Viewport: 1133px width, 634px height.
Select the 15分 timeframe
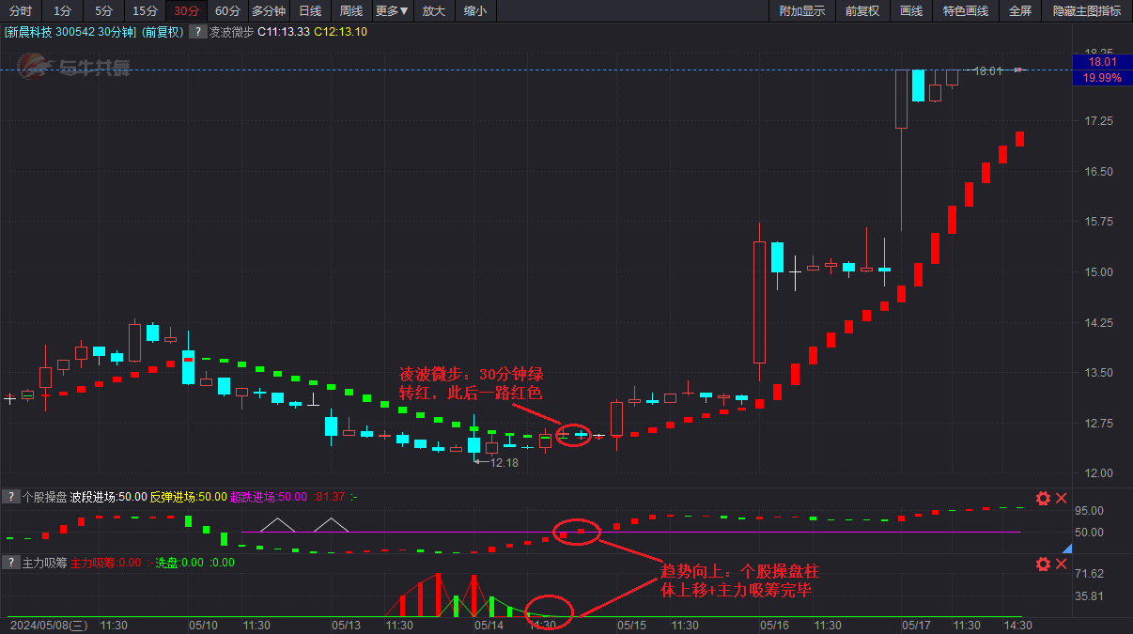(145, 11)
